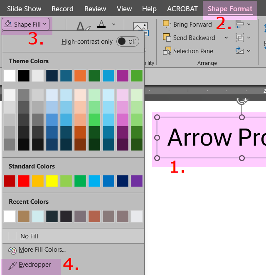Click the Eyedropper pipette icon

[x=12, y=265]
